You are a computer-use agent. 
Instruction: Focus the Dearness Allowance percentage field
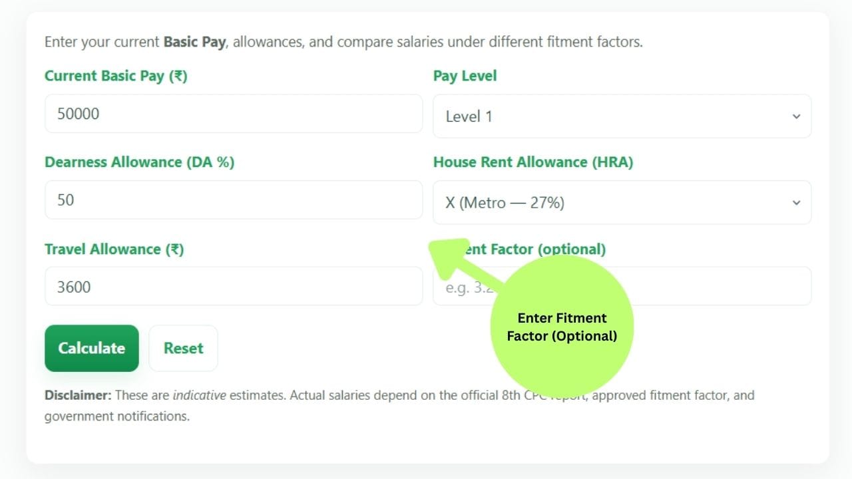pos(233,200)
